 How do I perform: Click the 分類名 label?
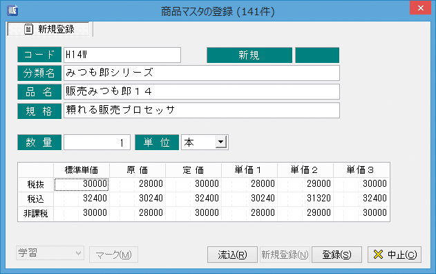pyautogui.click(x=39, y=73)
